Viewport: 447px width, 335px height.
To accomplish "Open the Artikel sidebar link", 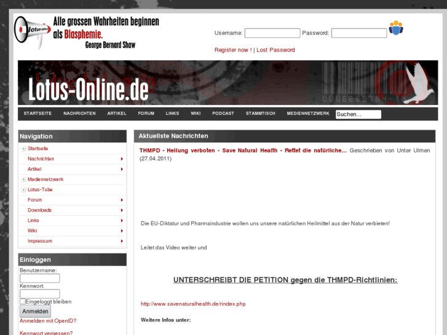I will point(34,169).
